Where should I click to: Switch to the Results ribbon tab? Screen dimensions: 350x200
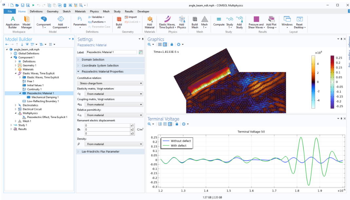pos(129,11)
